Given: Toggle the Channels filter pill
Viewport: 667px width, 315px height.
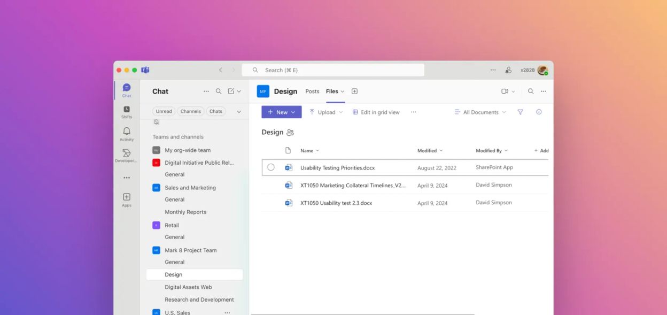Looking at the screenshot, I should pyautogui.click(x=190, y=111).
